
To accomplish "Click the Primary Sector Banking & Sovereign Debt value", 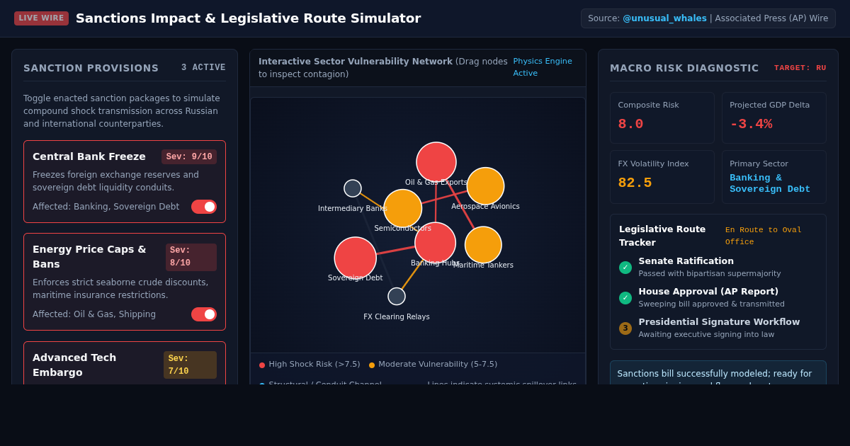I will (x=770, y=184).
